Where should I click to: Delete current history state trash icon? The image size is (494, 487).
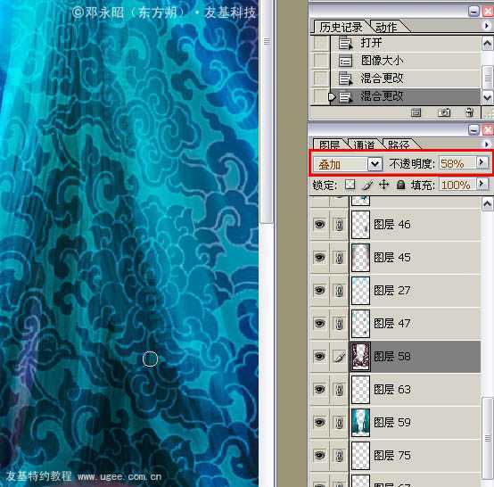point(469,112)
